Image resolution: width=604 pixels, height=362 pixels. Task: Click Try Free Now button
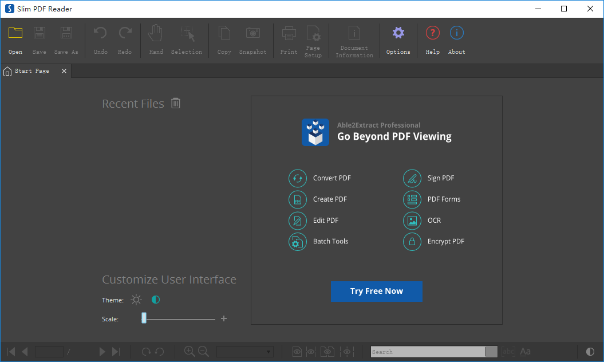pos(377,292)
